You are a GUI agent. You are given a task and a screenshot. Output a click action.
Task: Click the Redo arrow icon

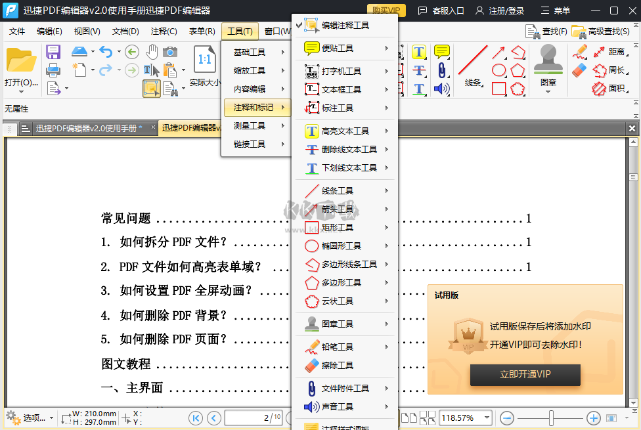[x=106, y=70]
